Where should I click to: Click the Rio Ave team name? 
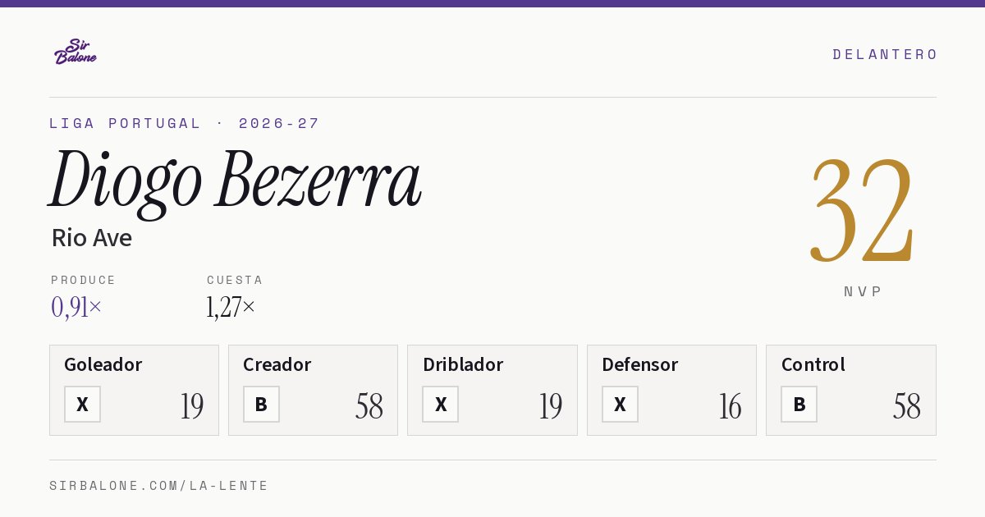pos(92,238)
